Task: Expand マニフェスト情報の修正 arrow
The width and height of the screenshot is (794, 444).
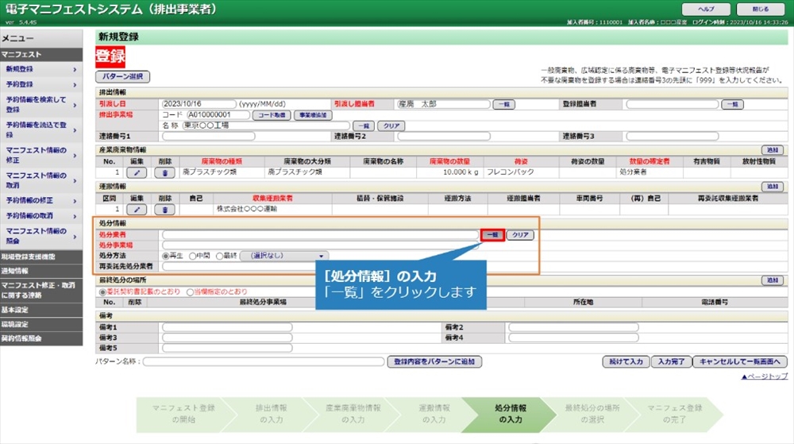Action: click(75, 156)
